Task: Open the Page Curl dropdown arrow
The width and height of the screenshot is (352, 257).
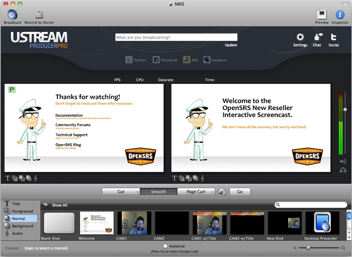Action: click(213, 192)
